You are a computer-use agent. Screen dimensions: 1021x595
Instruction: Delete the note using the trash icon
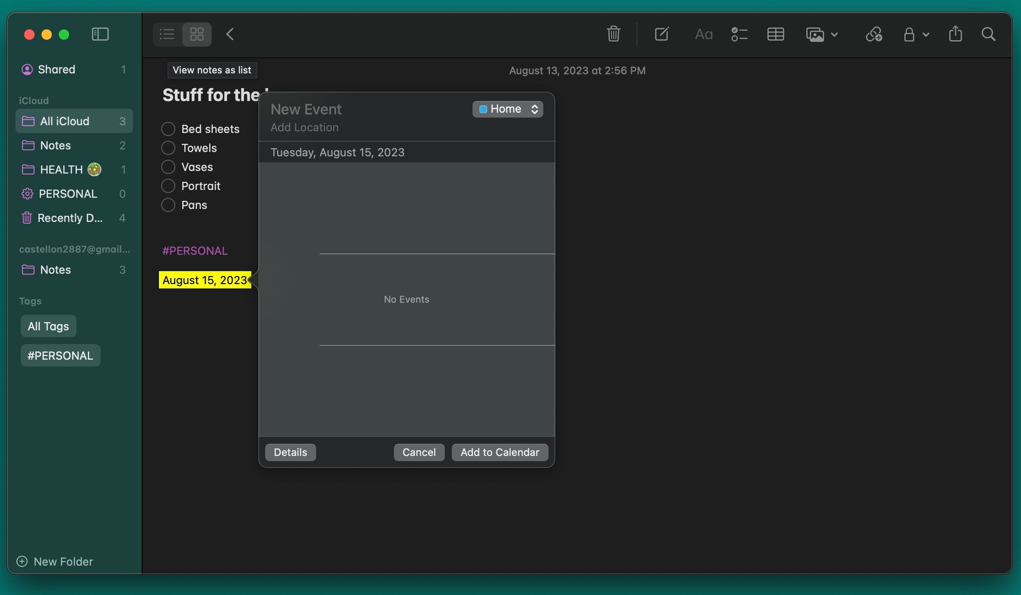(614, 34)
